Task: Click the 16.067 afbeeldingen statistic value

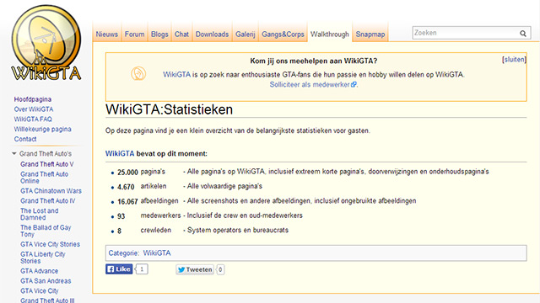Action: tap(127, 202)
